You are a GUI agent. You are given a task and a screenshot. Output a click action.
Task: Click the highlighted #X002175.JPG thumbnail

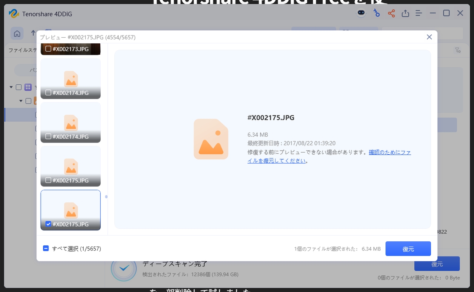coord(70,210)
